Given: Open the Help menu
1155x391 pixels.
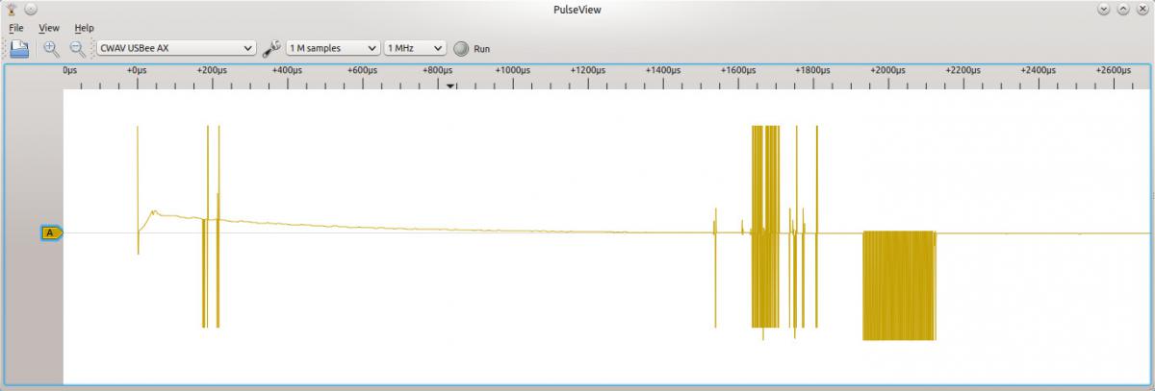Looking at the screenshot, I should coord(85,28).
